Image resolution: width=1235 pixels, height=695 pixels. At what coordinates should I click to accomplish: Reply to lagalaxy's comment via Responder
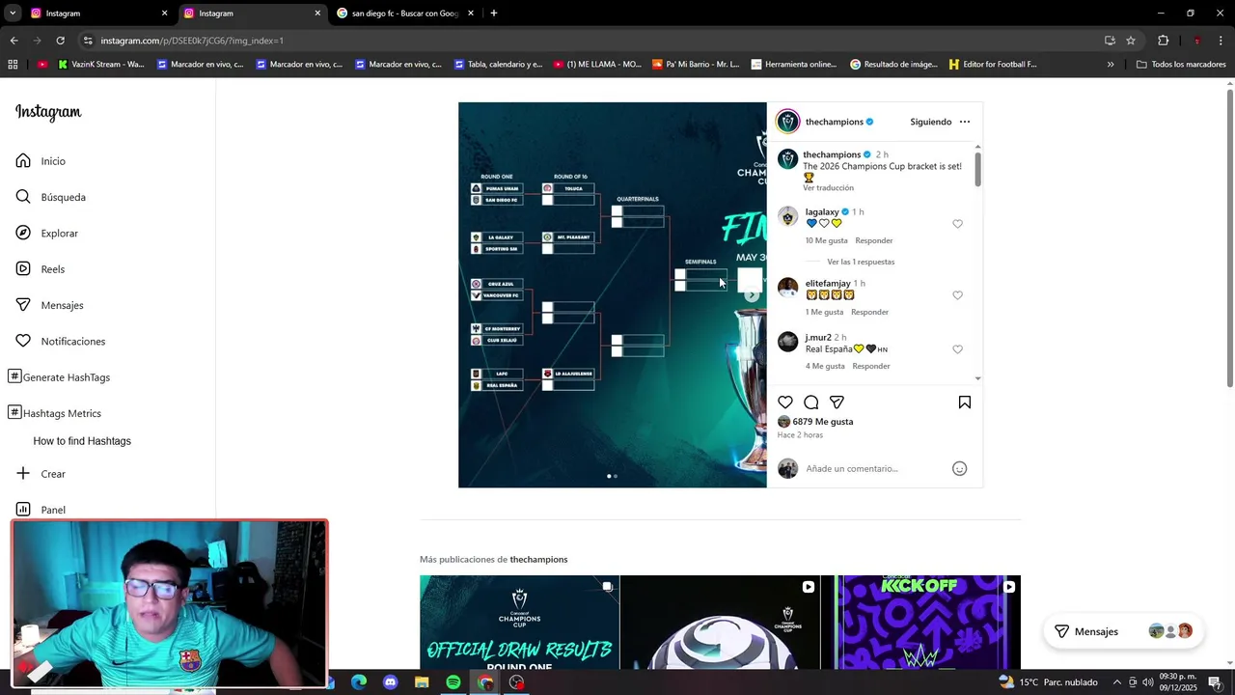point(874,240)
